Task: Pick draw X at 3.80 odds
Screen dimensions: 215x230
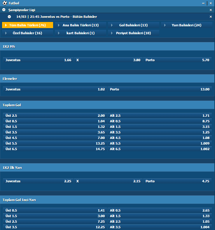Action: (108, 60)
